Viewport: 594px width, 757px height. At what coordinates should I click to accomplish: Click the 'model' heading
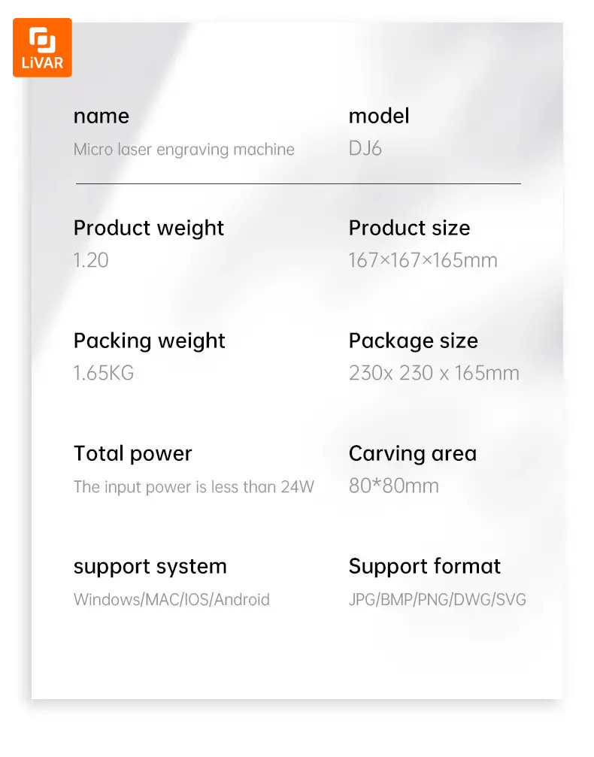pos(379,116)
